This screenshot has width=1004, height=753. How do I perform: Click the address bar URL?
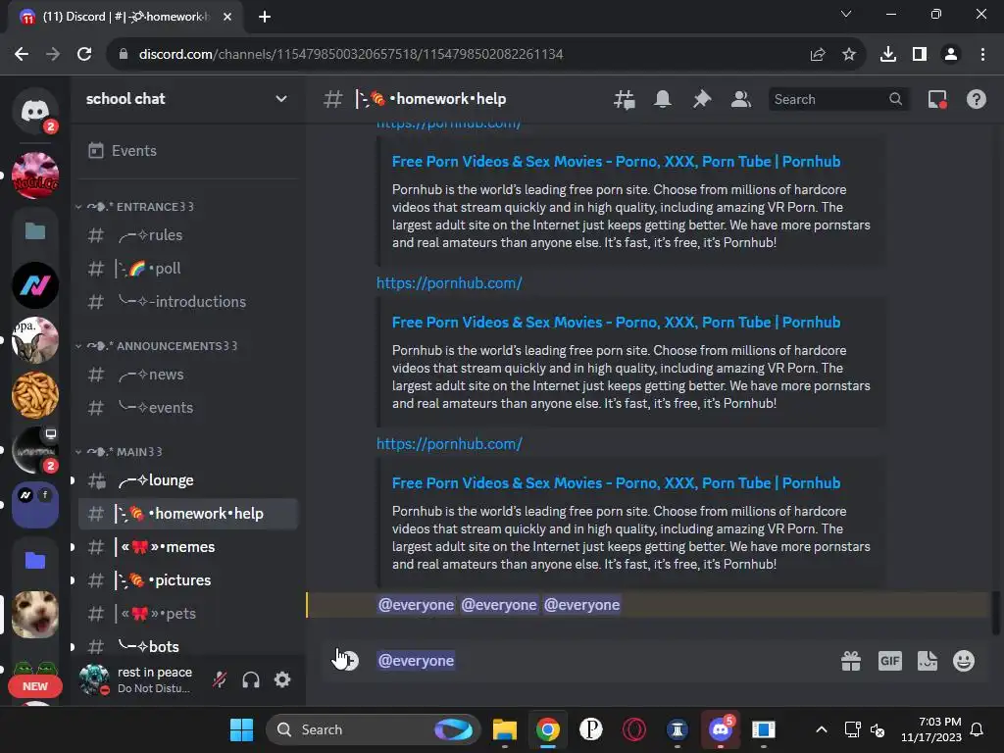pos(351,55)
